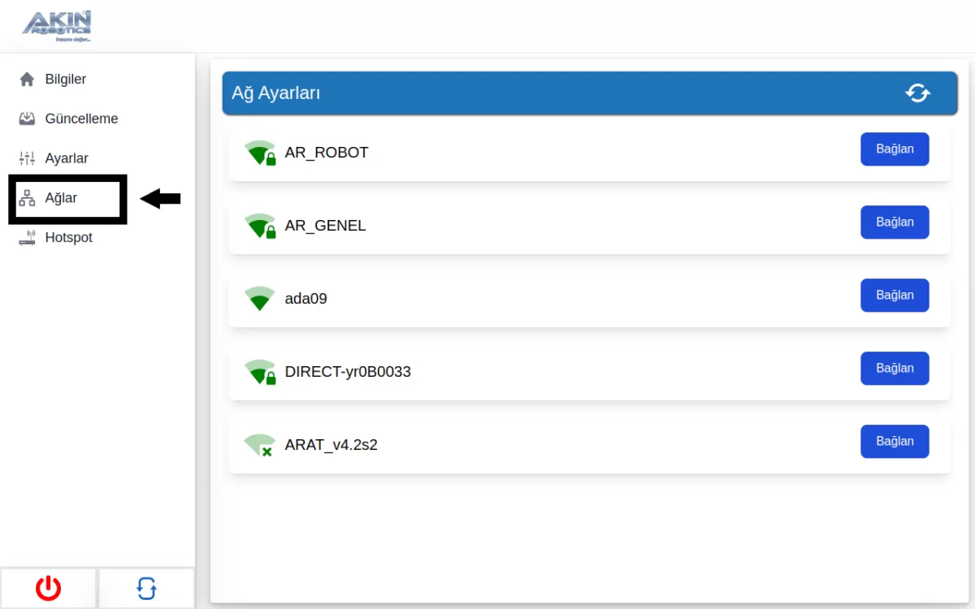Click Bağlan next to DIRECT-yr0B0033
This screenshot has width=975, height=609.
(895, 369)
